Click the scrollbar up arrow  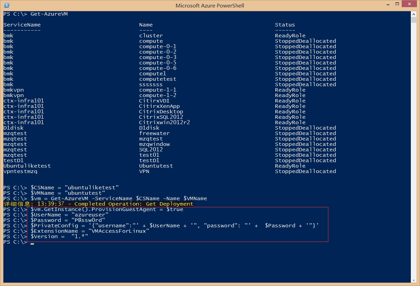(x=414, y=14)
